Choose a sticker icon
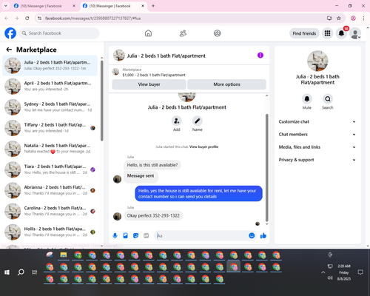This screenshot has width=370, height=296. (x=136, y=235)
